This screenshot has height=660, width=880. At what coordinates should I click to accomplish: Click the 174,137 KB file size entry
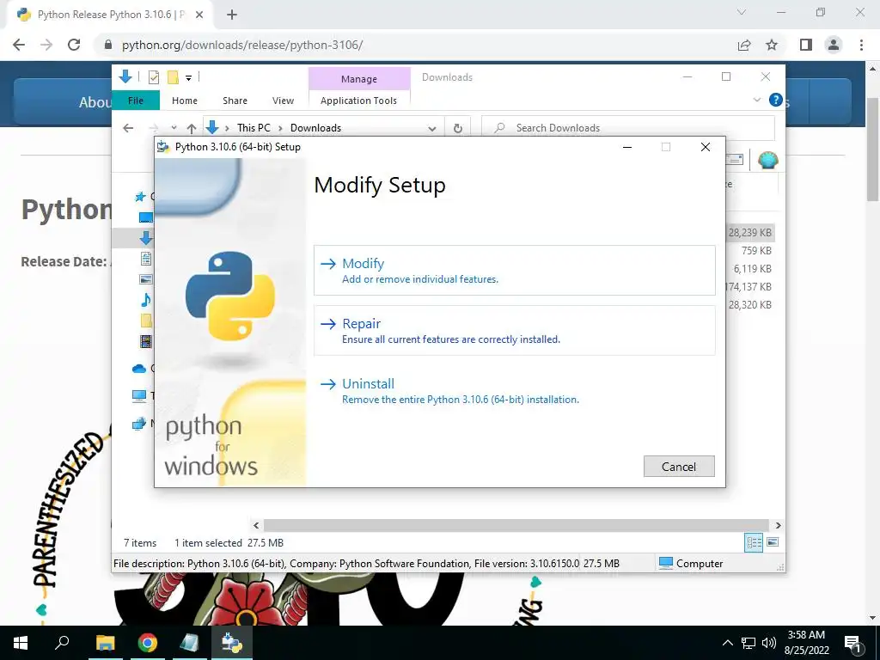pos(748,287)
